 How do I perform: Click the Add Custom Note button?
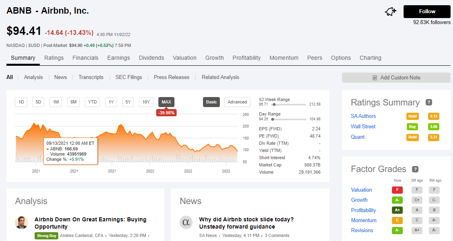click(x=396, y=77)
